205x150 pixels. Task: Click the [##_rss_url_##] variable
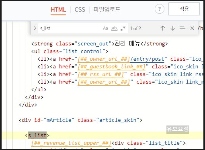(101, 74)
